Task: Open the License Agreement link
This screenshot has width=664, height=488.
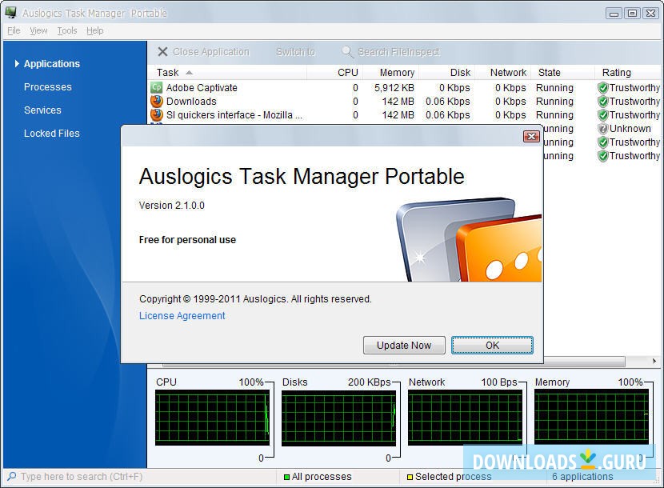Action: 182,315
